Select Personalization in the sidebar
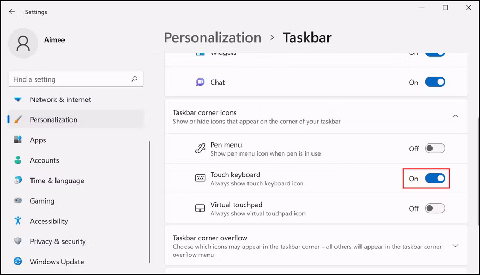The image size is (480, 275). pyautogui.click(x=76, y=119)
